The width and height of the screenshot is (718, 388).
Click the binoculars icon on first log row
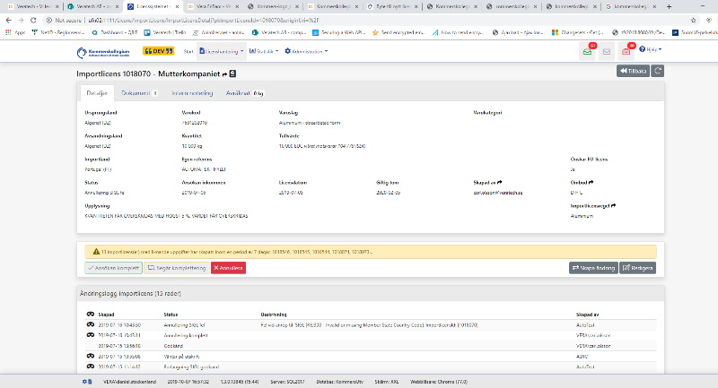click(90, 324)
